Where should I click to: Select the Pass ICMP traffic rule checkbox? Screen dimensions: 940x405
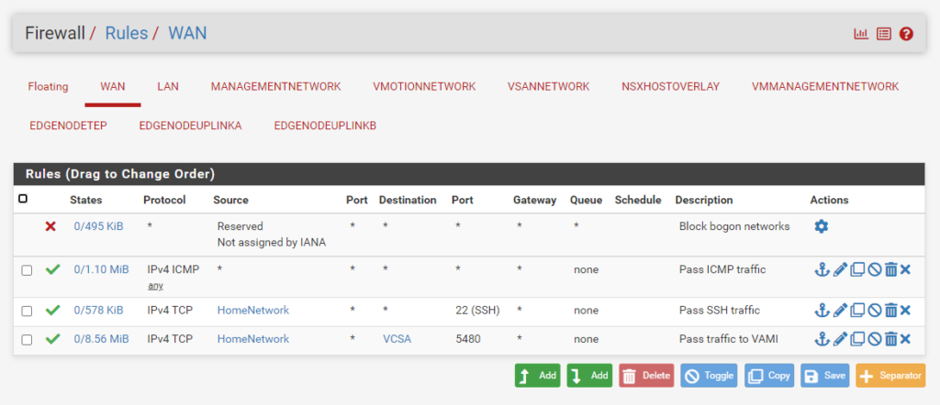point(27,270)
